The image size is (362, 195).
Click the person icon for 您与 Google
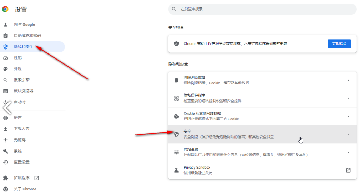pyautogui.click(x=6, y=25)
